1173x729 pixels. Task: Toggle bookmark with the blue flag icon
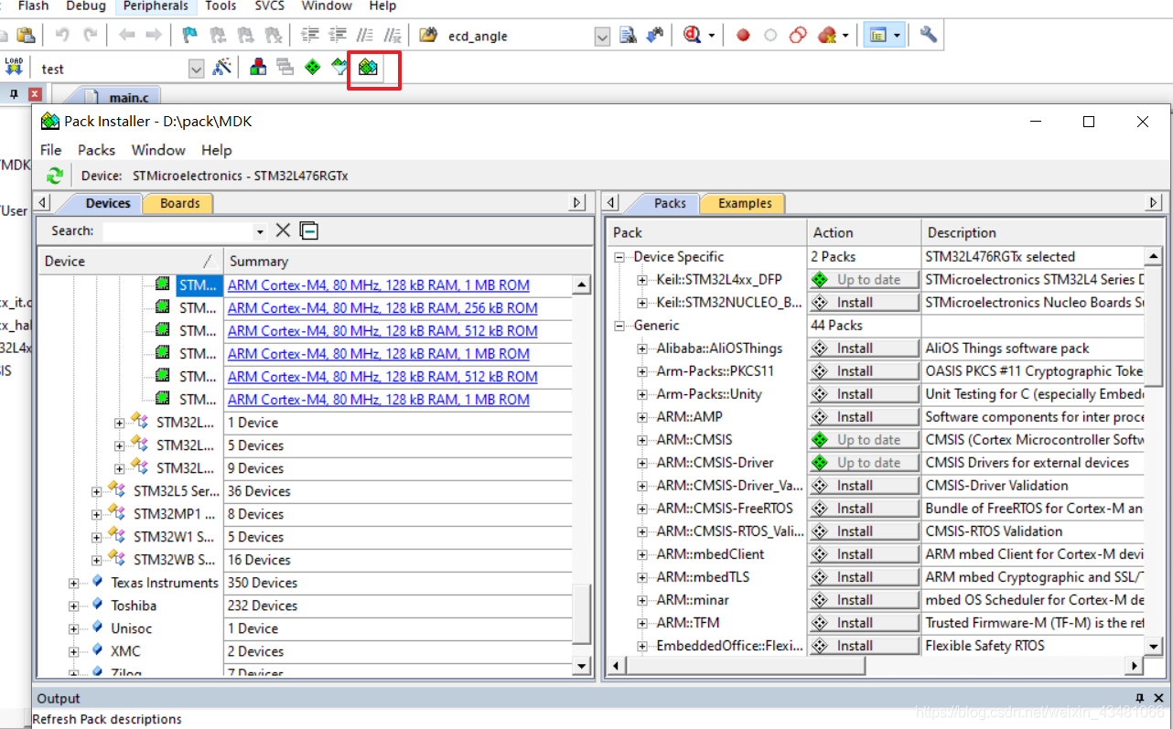(x=189, y=36)
